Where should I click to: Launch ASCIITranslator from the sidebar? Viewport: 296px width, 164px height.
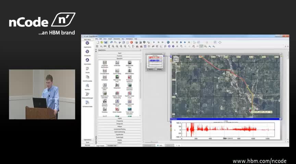click(87, 78)
